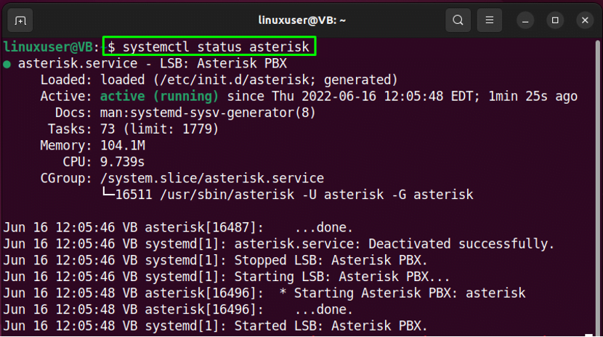Click the Starting LSB: Asterisk PBX... log line
This screenshot has width=603, height=337.
tap(227, 277)
